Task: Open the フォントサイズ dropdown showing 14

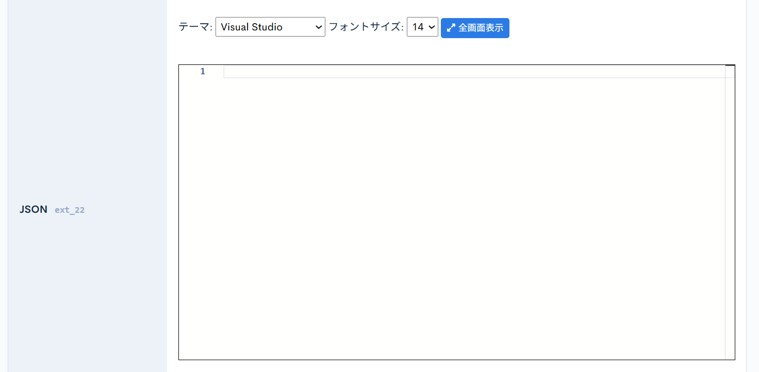Action: tap(422, 27)
